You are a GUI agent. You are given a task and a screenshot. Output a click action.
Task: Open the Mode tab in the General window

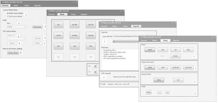point(16,5)
